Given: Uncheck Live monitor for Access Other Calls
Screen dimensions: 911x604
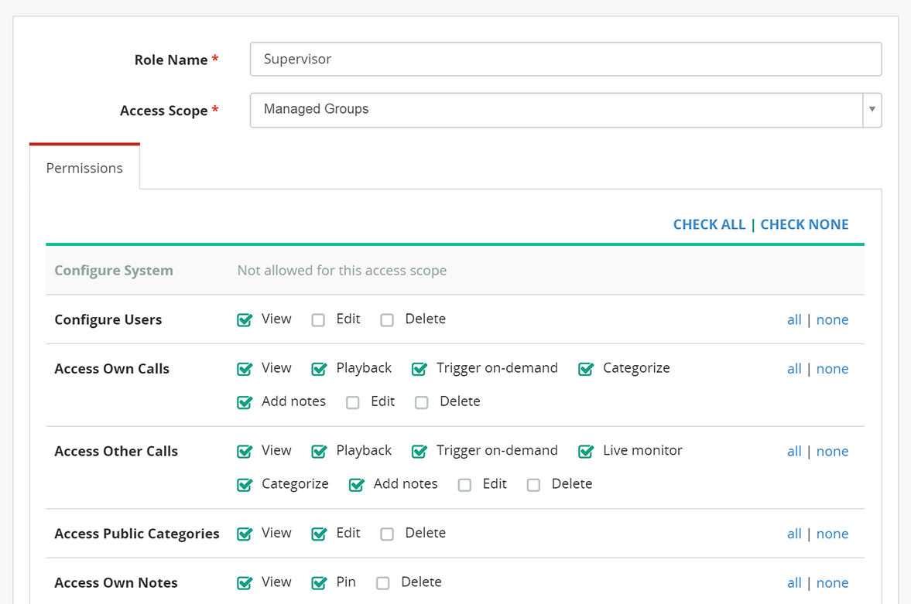Looking at the screenshot, I should [x=586, y=452].
